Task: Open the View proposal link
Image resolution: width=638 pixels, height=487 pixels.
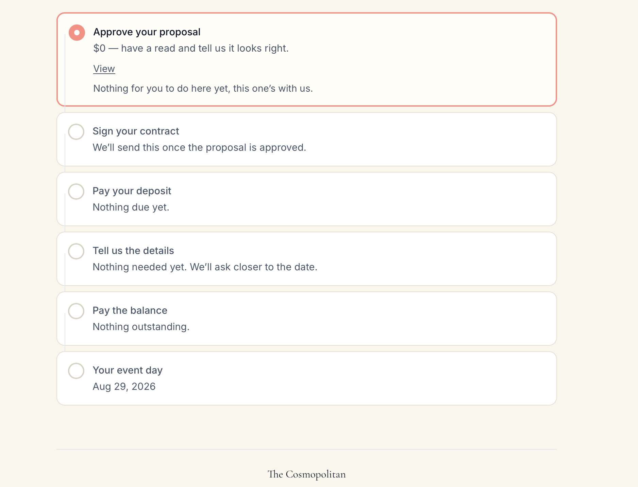Action: pos(104,69)
